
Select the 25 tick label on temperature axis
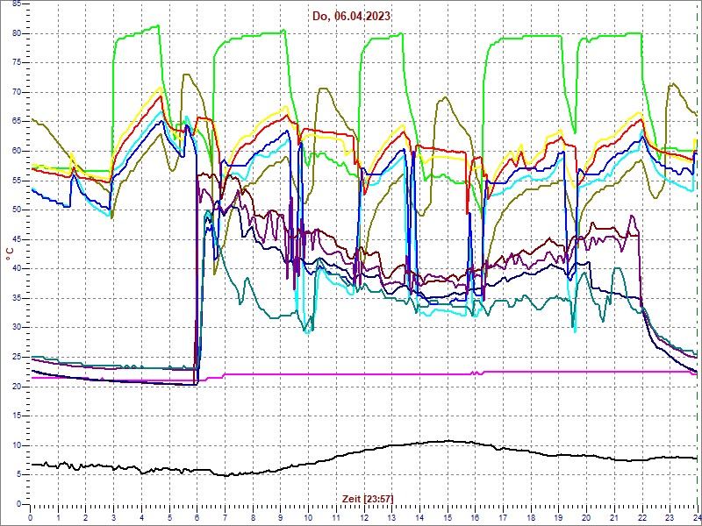[16, 357]
